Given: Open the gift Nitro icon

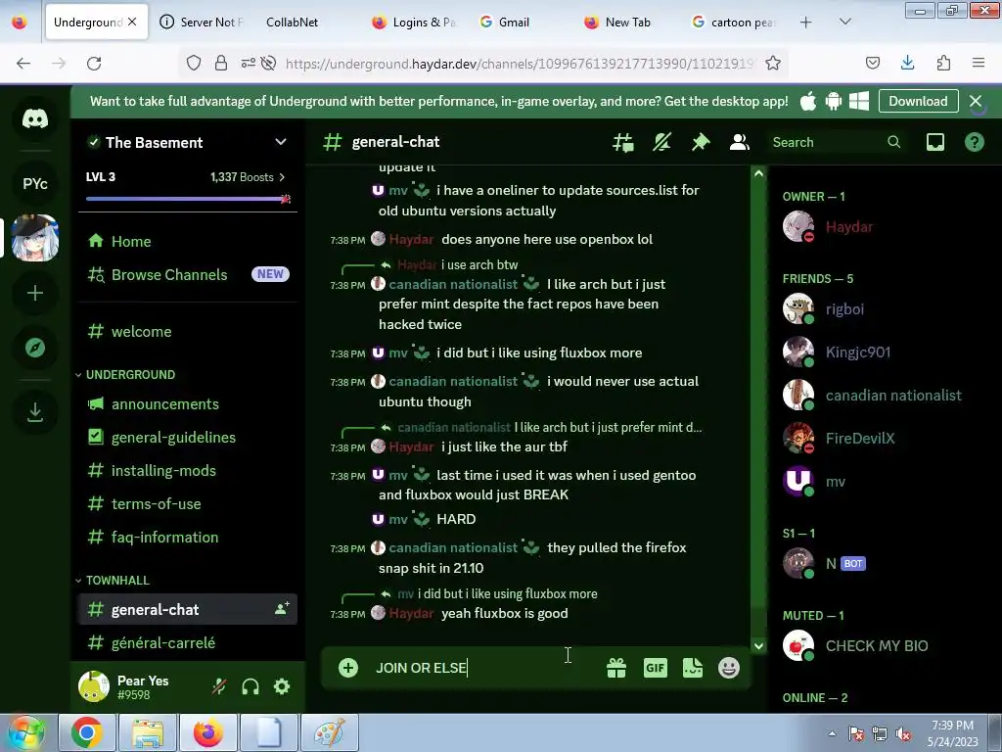Looking at the screenshot, I should (616, 668).
